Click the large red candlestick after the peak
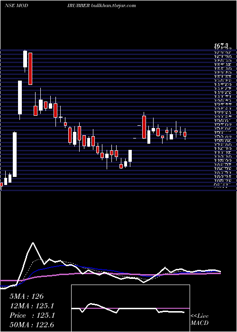The width and height of the screenshot is (237, 332). pos(30,69)
